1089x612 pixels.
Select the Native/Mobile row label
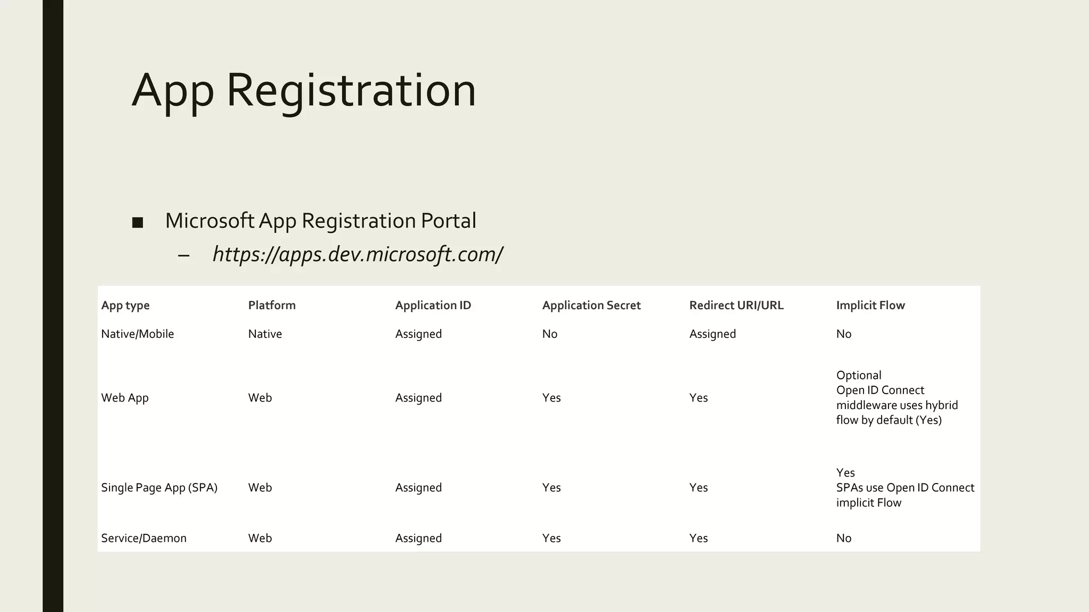pos(138,334)
